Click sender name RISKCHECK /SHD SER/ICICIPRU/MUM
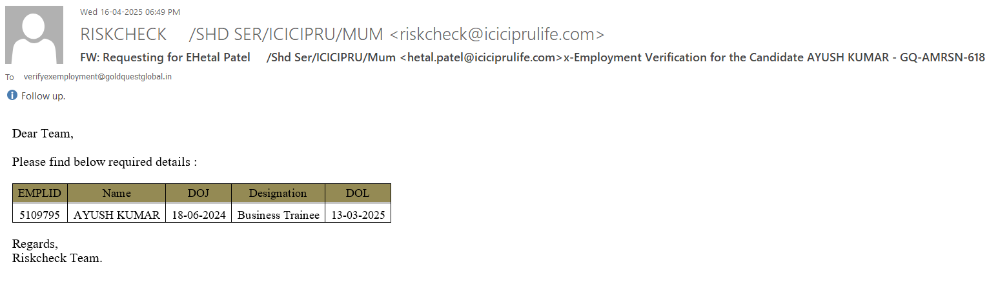Viewport: 989px width, 284px height. 231,34
